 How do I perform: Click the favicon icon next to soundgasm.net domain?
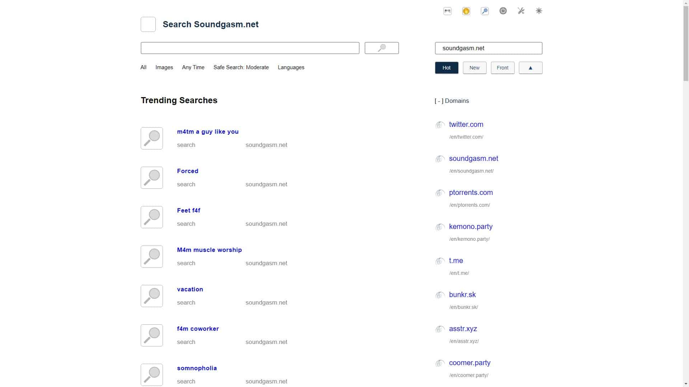click(440, 159)
